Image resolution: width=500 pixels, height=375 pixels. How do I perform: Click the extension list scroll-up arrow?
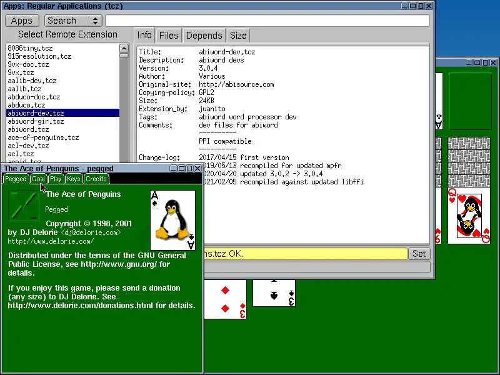(x=124, y=49)
